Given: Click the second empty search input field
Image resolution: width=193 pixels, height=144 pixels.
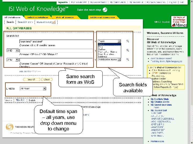Looking at the screenshot, I should (56, 51).
